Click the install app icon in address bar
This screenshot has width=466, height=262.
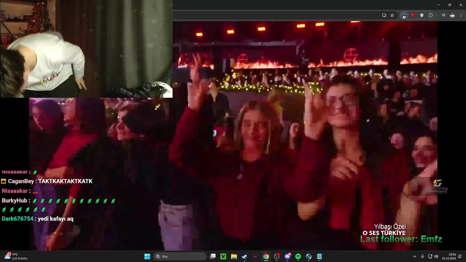click(384, 15)
